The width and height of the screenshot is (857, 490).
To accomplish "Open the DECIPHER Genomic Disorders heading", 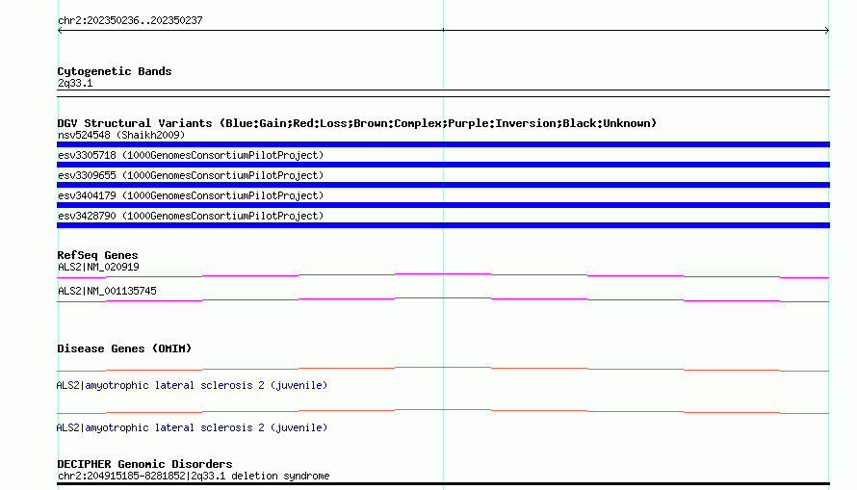I will click(x=144, y=464).
